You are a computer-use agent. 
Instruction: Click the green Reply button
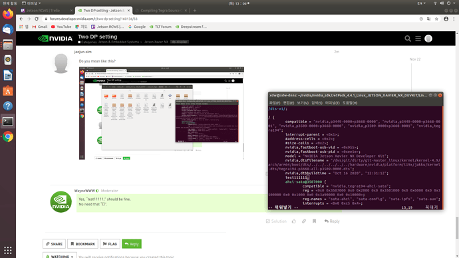click(132, 244)
